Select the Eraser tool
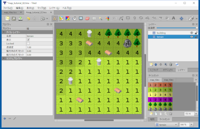 pos(87,19)
